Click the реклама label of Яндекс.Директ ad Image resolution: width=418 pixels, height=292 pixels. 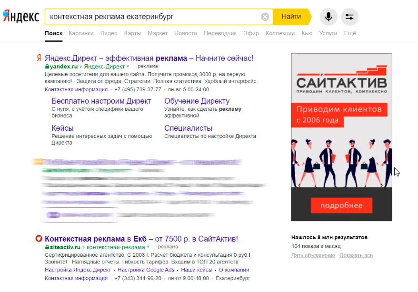coord(148,66)
